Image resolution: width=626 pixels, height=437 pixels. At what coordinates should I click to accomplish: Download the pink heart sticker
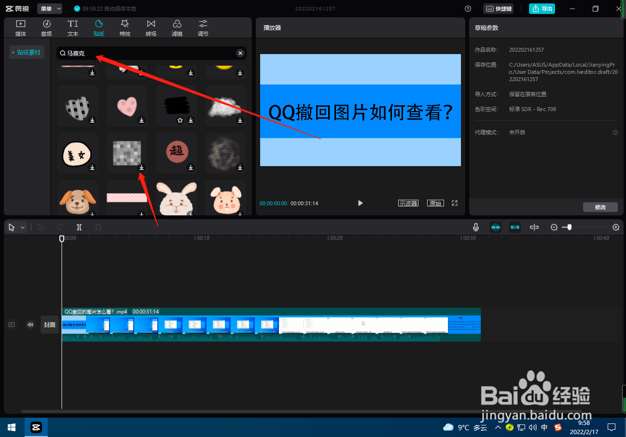pyautogui.click(x=141, y=120)
